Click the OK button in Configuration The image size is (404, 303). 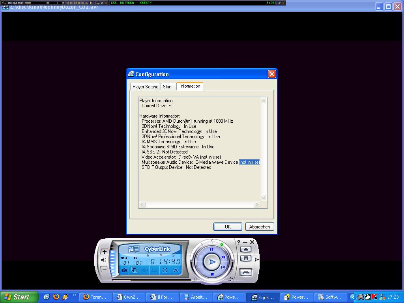click(228, 227)
